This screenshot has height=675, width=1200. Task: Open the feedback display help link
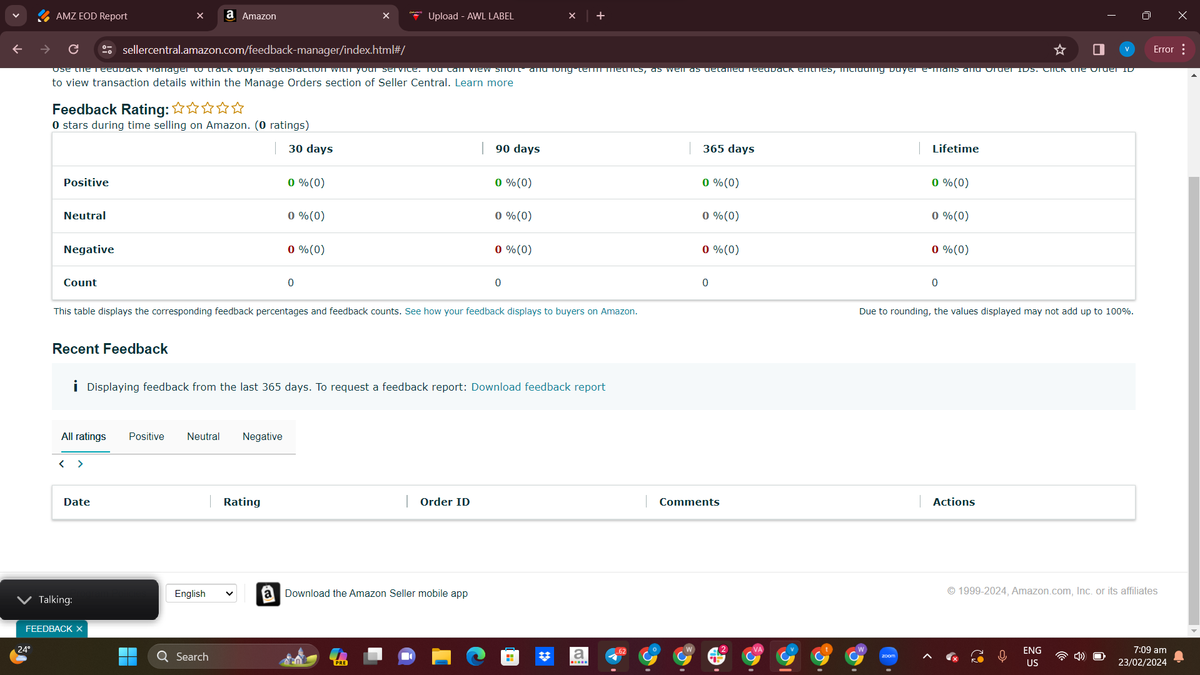coord(521,311)
